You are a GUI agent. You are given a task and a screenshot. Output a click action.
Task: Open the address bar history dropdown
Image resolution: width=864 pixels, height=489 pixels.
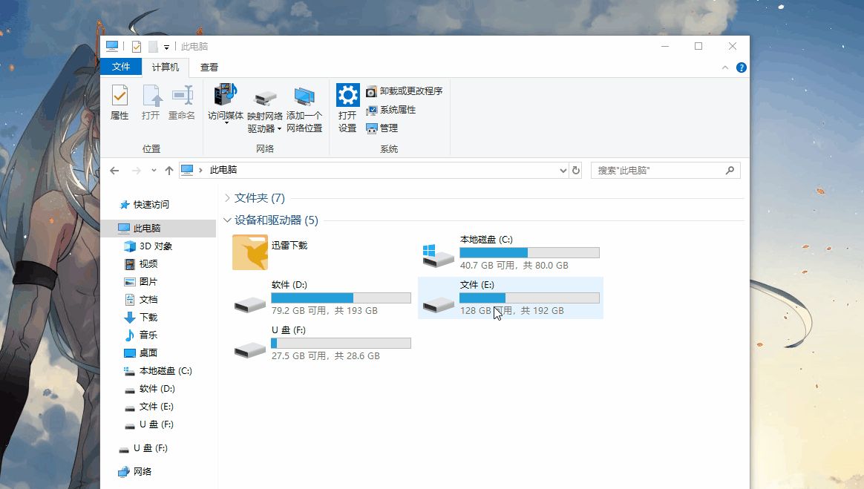pyautogui.click(x=563, y=171)
